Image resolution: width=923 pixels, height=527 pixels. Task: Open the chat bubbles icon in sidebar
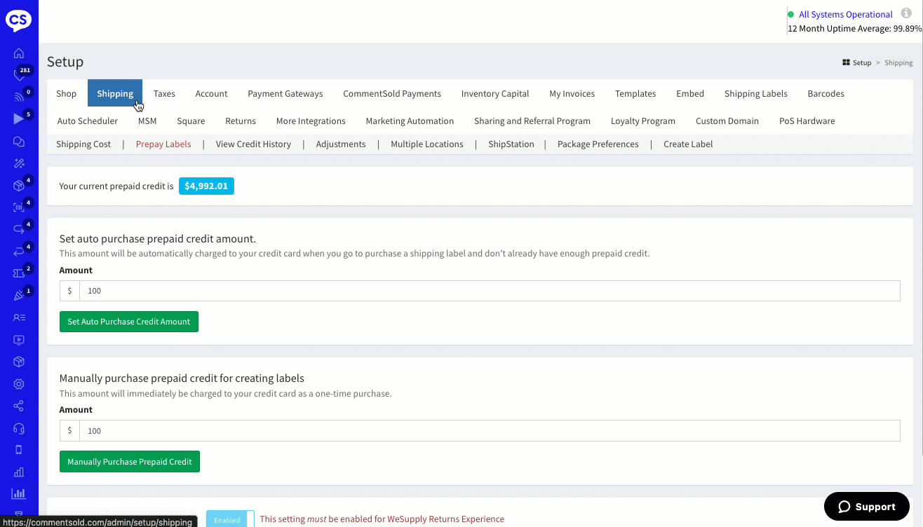[19, 142]
